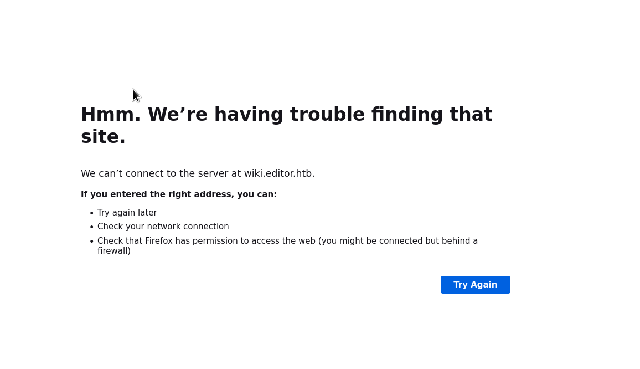Click the word "trouble" in the heading
This screenshot has width=640, height=369.
pyautogui.click(x=327, y=115)
